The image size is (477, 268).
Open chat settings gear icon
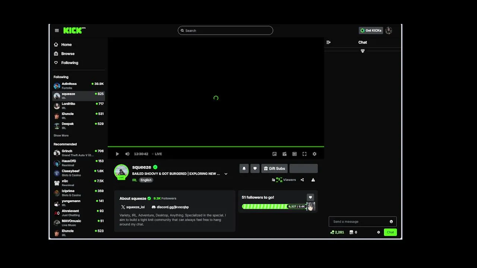click(379, 232)
